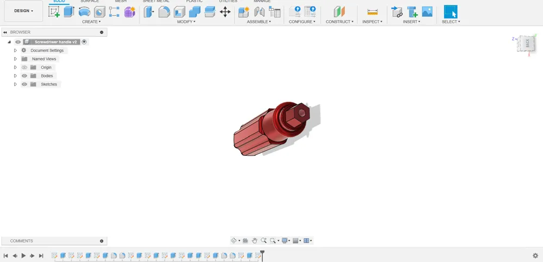
Task: Select the Extrude tool icon
Action: [69, 12]
